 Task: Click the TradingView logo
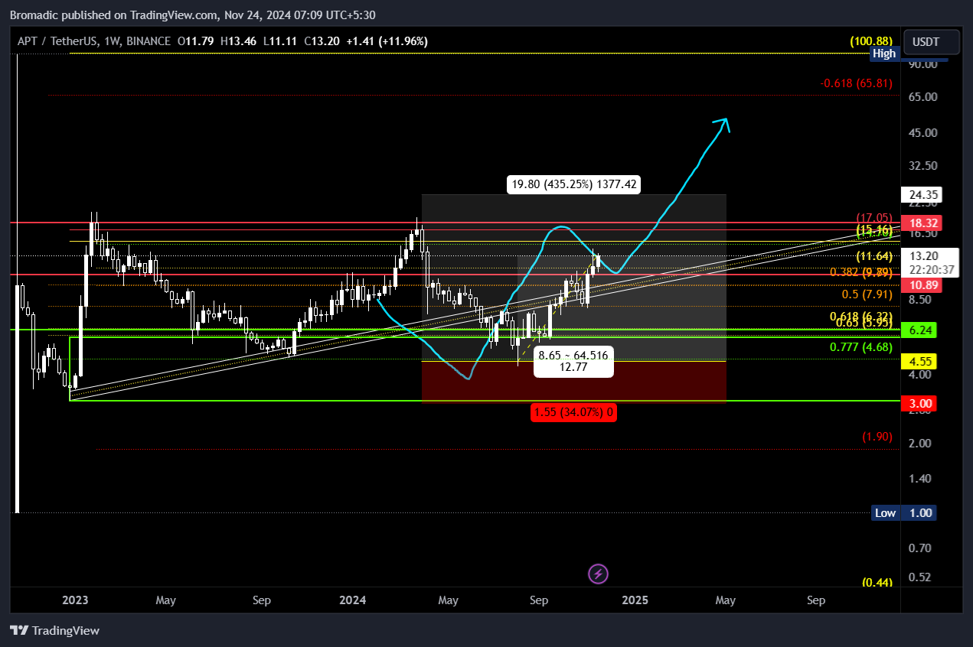(55, 631)
